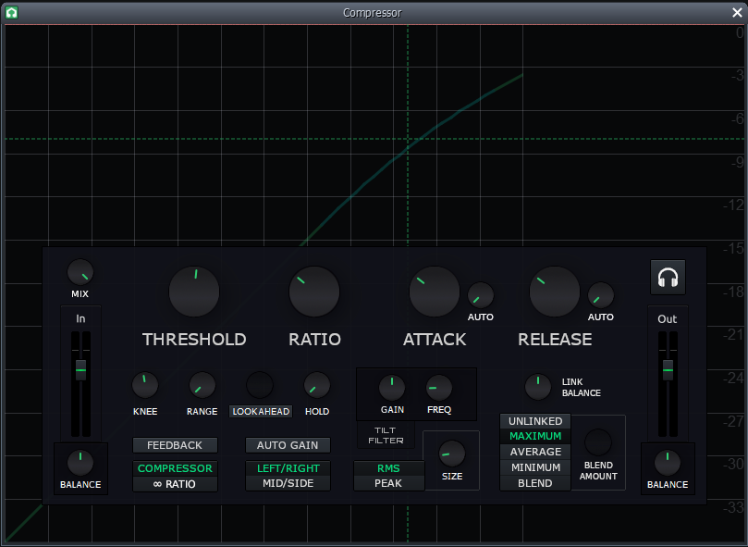748x547 pixels.
Task: Choose the ∞ Ratio limiter mode
Action: pos(175,484)
